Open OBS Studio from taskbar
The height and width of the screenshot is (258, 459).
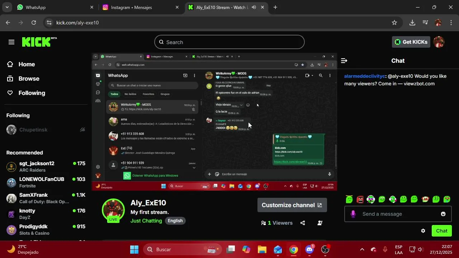(x=325, y=249)
